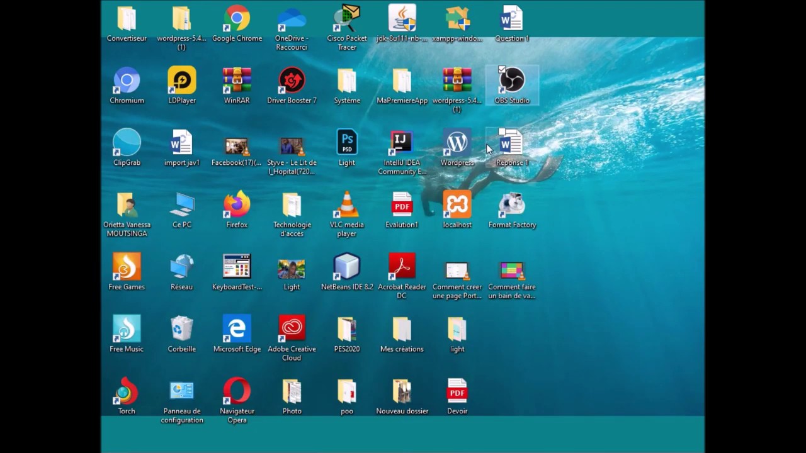The image size is (806, 453).
Task: Click the localhost XAMPP shortcut
Action: (x=457, y=204)
